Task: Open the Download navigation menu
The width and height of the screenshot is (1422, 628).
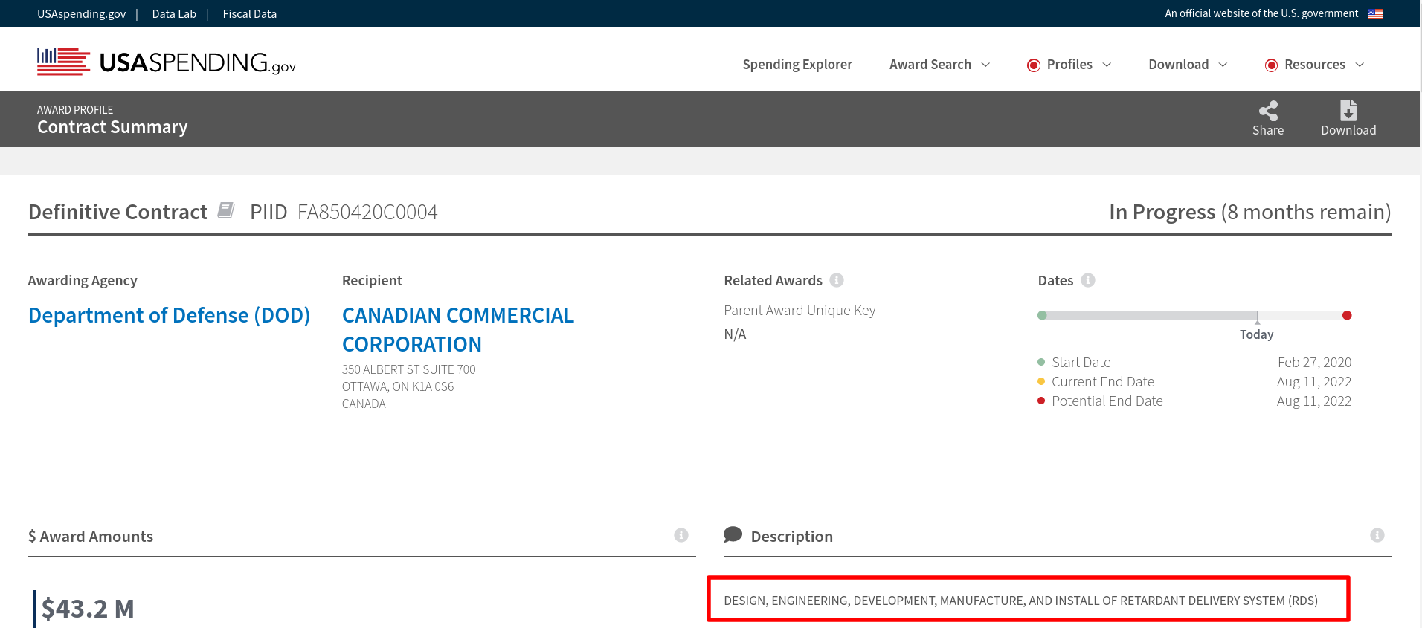Action: coord(1179,65)
